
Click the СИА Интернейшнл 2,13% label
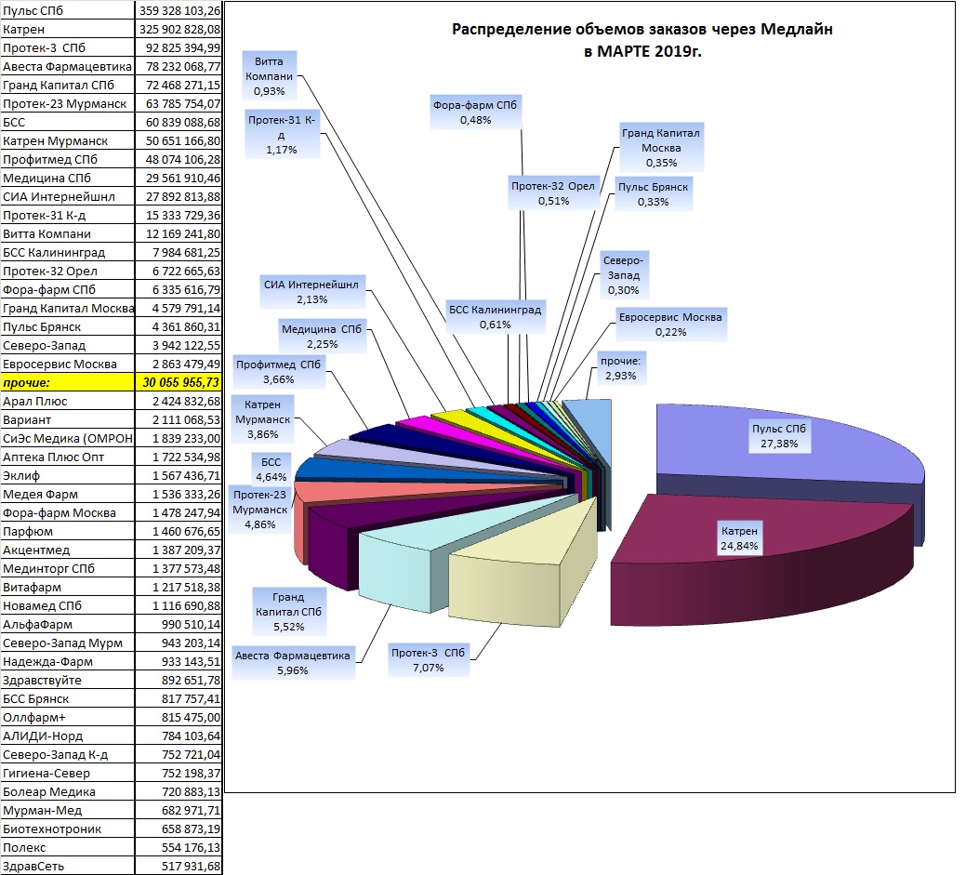[x=311, y=291]
